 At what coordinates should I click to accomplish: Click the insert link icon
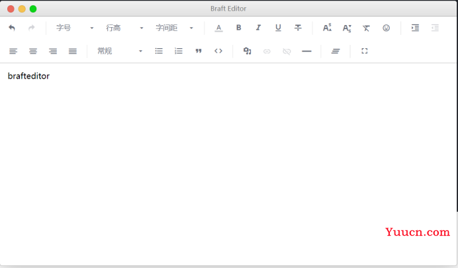(x=267, y=51)
